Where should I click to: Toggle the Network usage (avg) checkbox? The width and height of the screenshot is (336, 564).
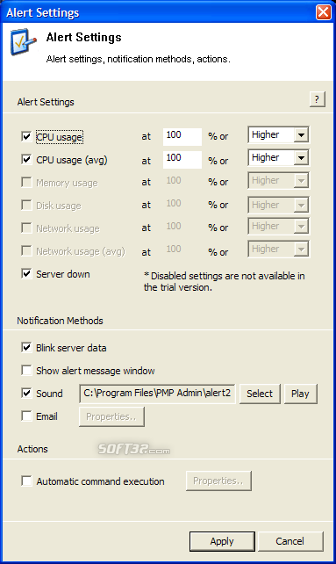26,250
